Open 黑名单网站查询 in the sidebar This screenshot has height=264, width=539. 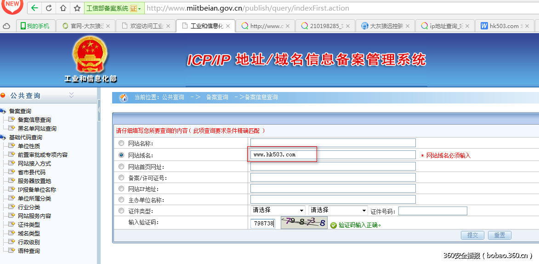click(37, 128)
